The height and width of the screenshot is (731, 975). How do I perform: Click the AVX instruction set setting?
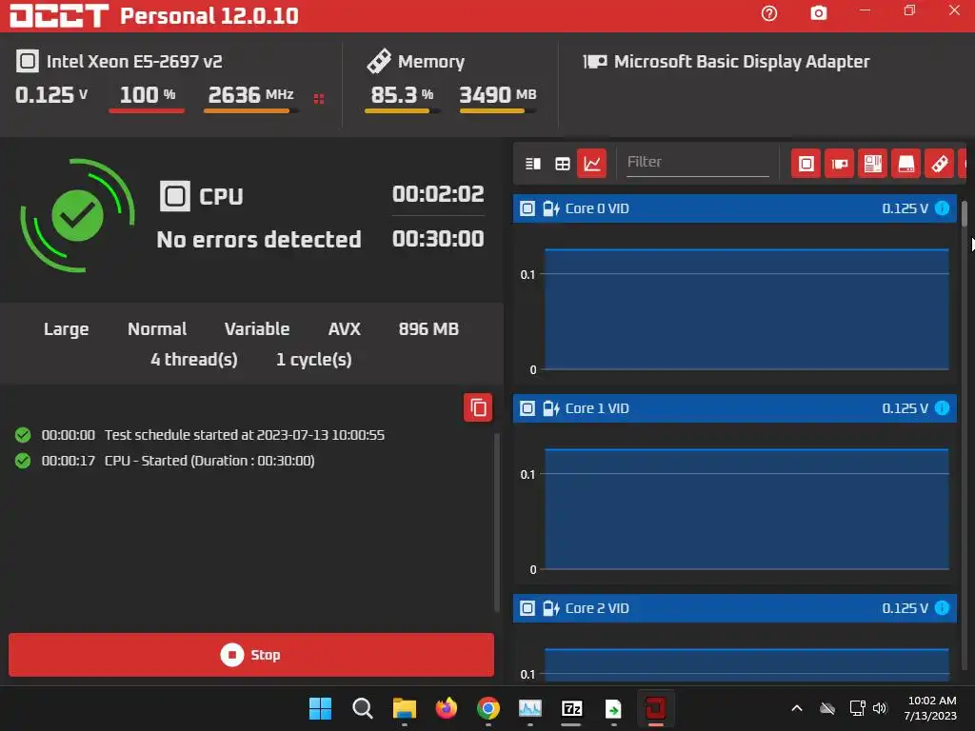point(345,328)
